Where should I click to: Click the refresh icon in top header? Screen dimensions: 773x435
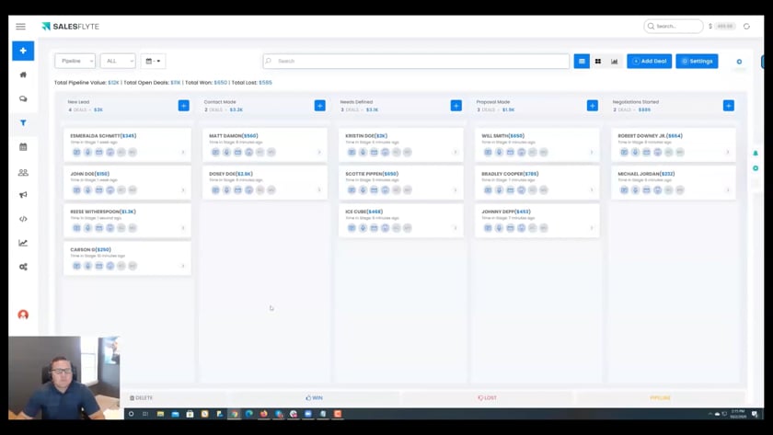point(747,27)
